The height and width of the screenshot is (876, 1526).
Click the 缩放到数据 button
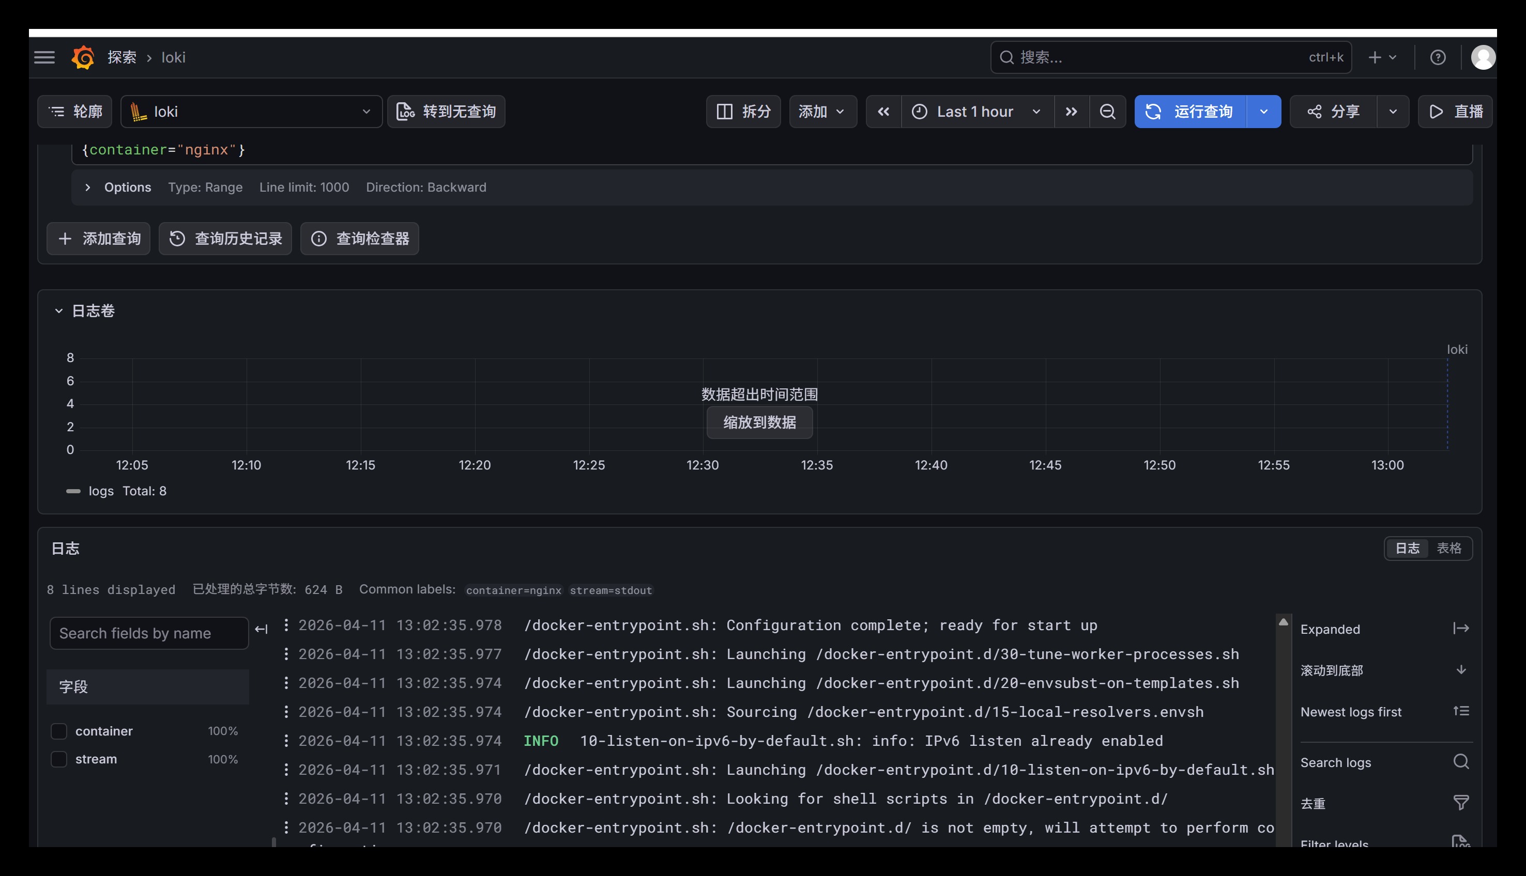tap(759, 423)
